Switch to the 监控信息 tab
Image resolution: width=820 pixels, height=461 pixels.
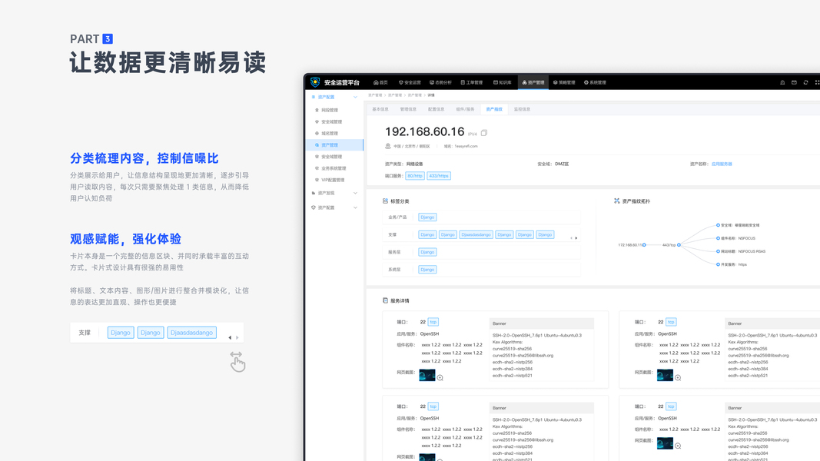[522, 109]
